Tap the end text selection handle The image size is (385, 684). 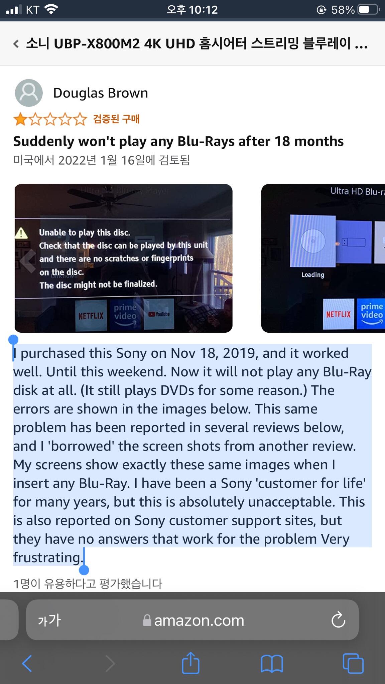tap(84, 569)
